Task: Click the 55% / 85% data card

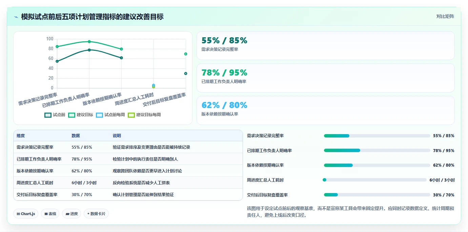Action: pyautogui.click(x=325, y=46)
